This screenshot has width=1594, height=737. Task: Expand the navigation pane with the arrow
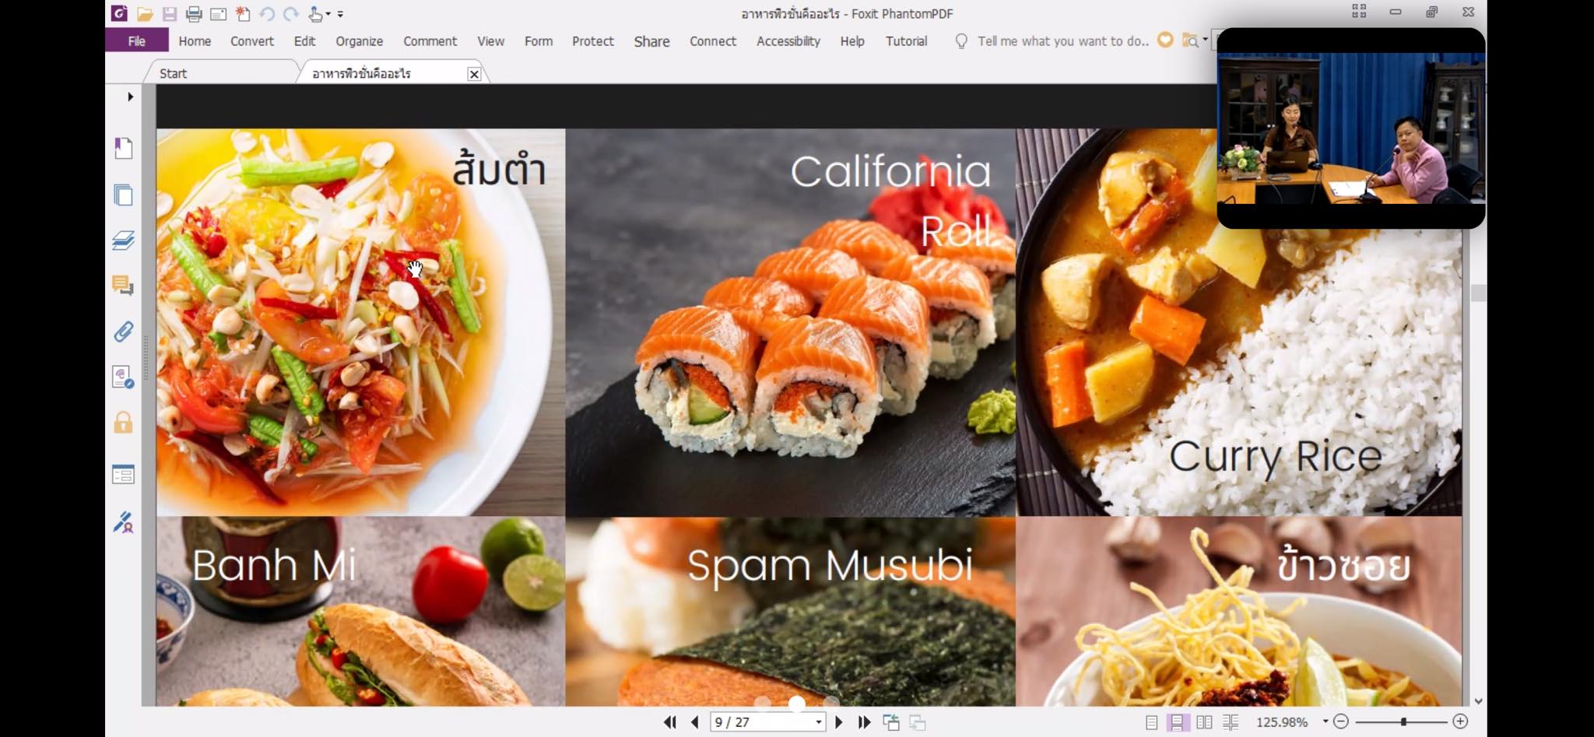(130, 97)
